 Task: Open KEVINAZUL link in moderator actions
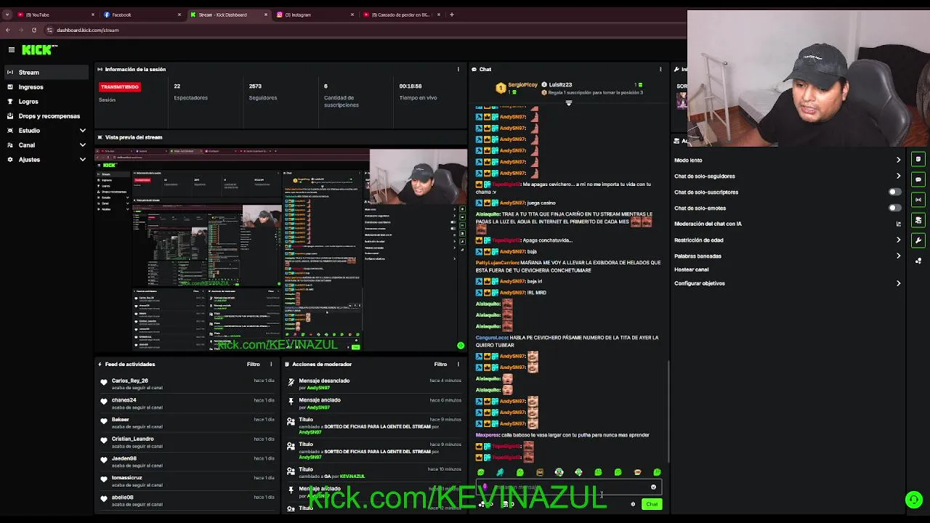point(352,477)
